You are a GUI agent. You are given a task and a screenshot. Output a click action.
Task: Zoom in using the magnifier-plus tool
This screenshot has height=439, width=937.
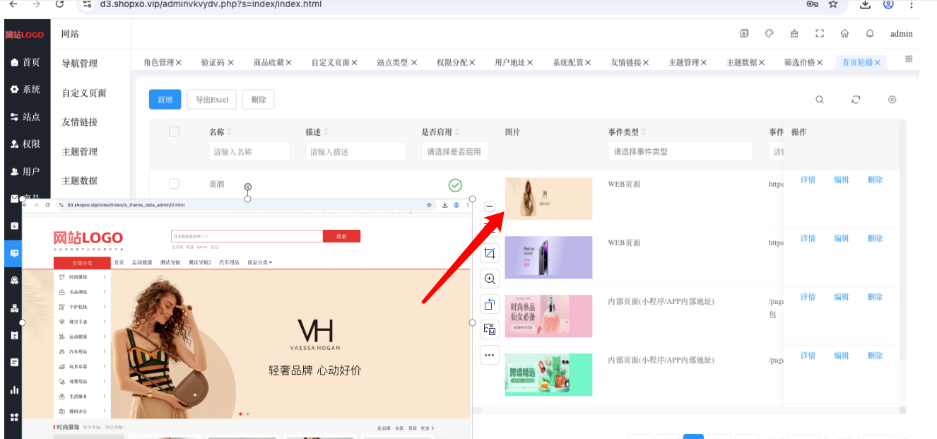(490, 279)
